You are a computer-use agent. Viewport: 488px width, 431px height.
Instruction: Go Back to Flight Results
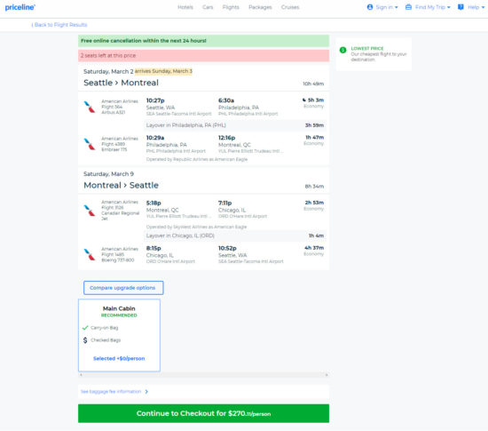click(x=59, y=25)
